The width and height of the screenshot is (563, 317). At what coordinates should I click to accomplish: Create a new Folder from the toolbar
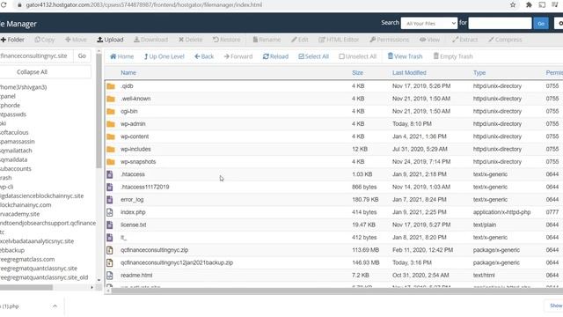(x=12, y=40)
